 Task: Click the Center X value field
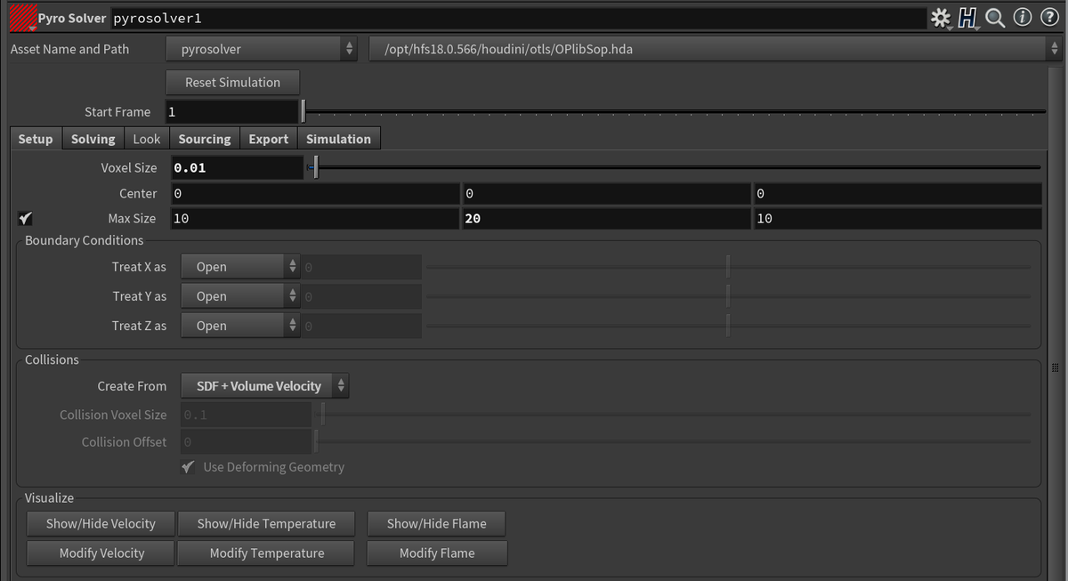[314, 193]
